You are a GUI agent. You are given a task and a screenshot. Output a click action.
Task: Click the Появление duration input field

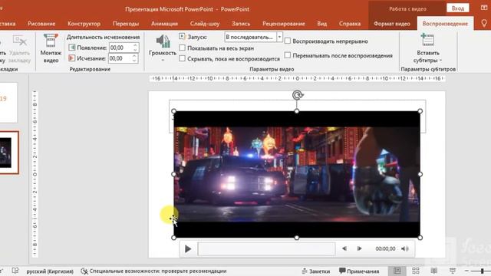[121, 48]
